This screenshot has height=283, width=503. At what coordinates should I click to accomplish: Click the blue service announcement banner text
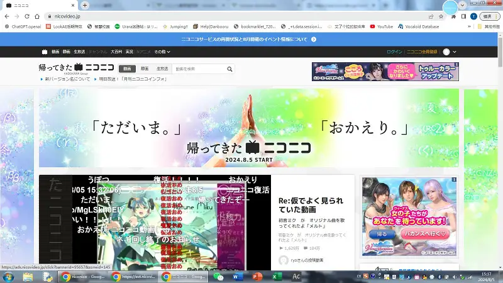[x=244, y=39]
